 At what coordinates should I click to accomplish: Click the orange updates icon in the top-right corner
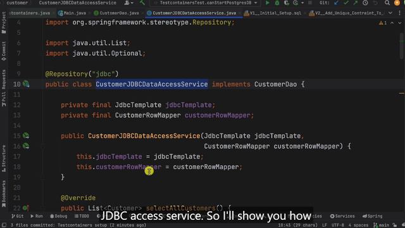(397, 3)
